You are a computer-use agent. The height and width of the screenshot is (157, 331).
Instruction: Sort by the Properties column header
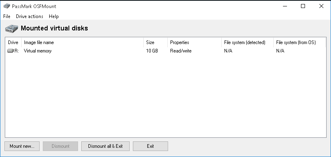(195, 42)
